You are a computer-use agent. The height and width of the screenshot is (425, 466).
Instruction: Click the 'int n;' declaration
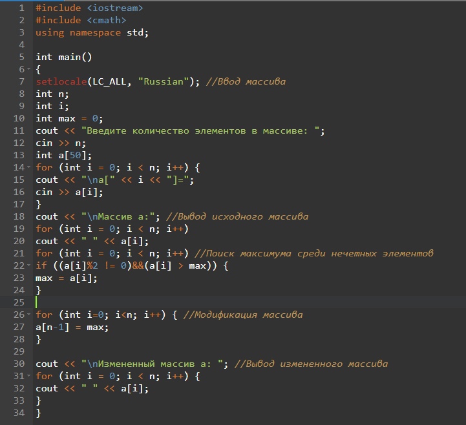52,94
